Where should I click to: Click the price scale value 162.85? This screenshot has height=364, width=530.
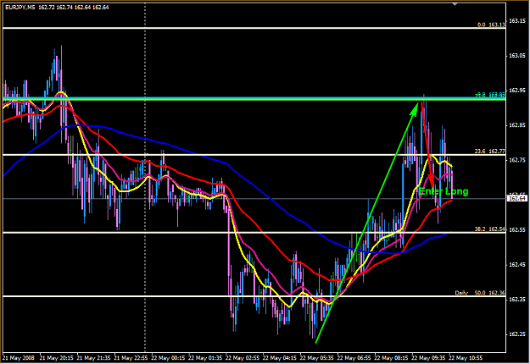pos(517,124)
